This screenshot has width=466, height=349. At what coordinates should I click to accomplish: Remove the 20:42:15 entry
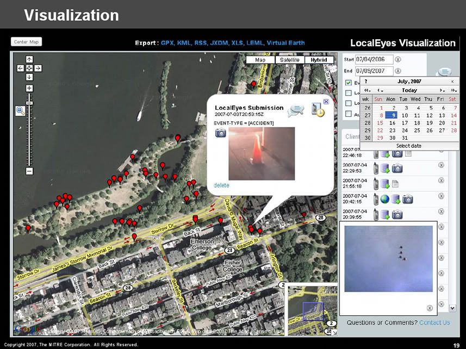(x=442, y=196)
